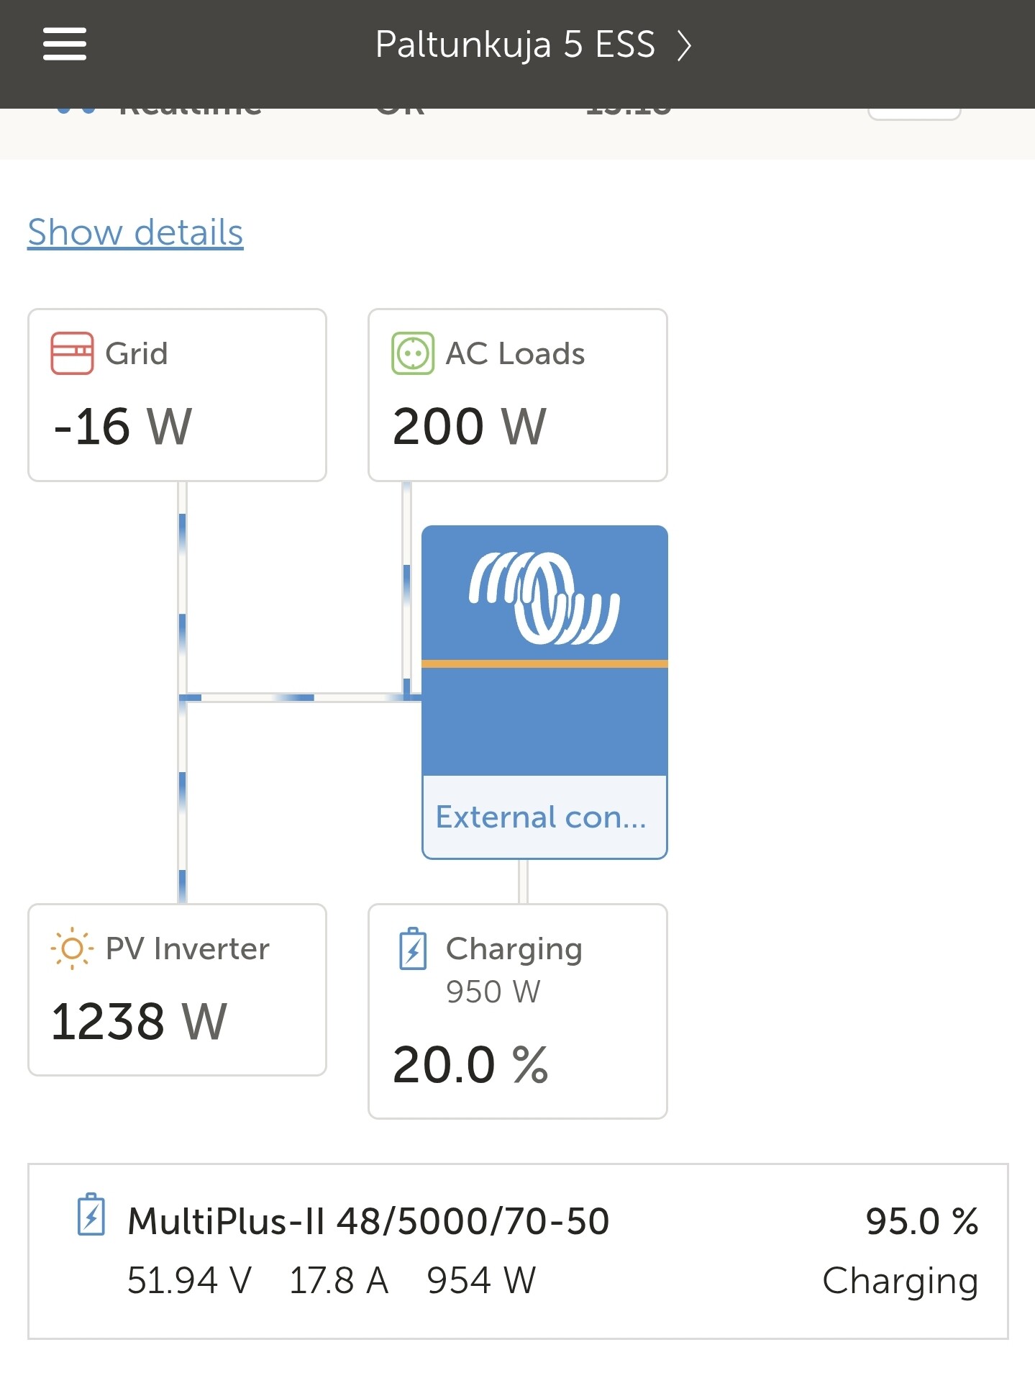This screenshot has width=1035, height=1373.
Task: Select the Paltunkuja 5 ESS title
Action: (x=514, y=45)
